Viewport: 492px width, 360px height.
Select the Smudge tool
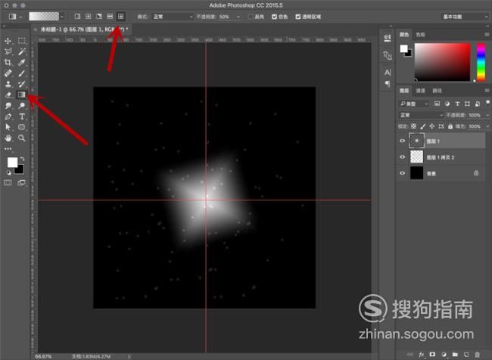click(8, 105)
